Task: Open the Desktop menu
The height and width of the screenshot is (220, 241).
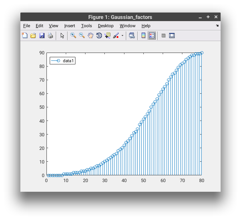Action: click(x=105, y=26)
